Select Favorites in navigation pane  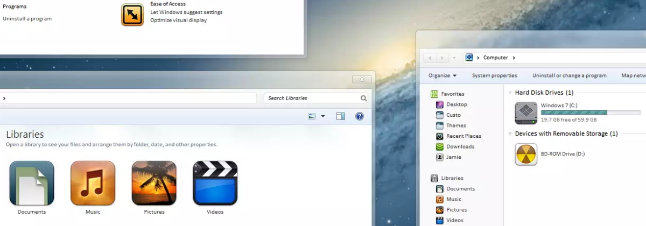(x=453, y=94)
